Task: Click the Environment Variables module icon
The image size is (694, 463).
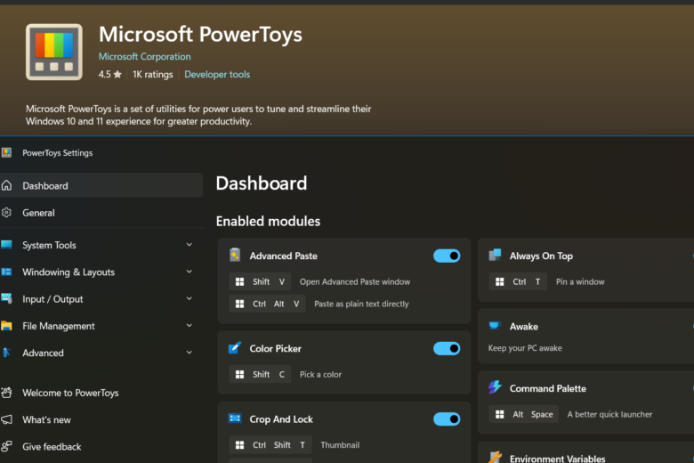Action: [x=495, y=457]
